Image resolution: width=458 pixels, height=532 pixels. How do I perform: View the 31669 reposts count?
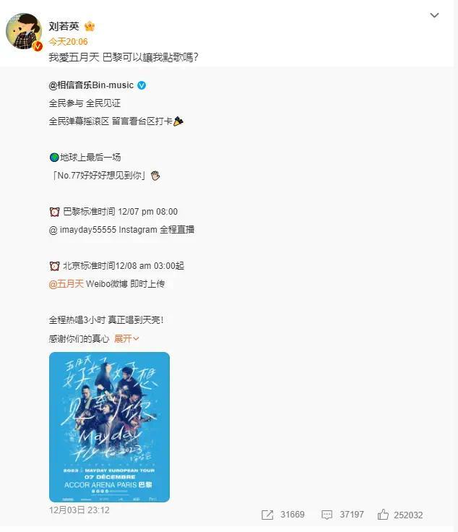pos(293,515)
